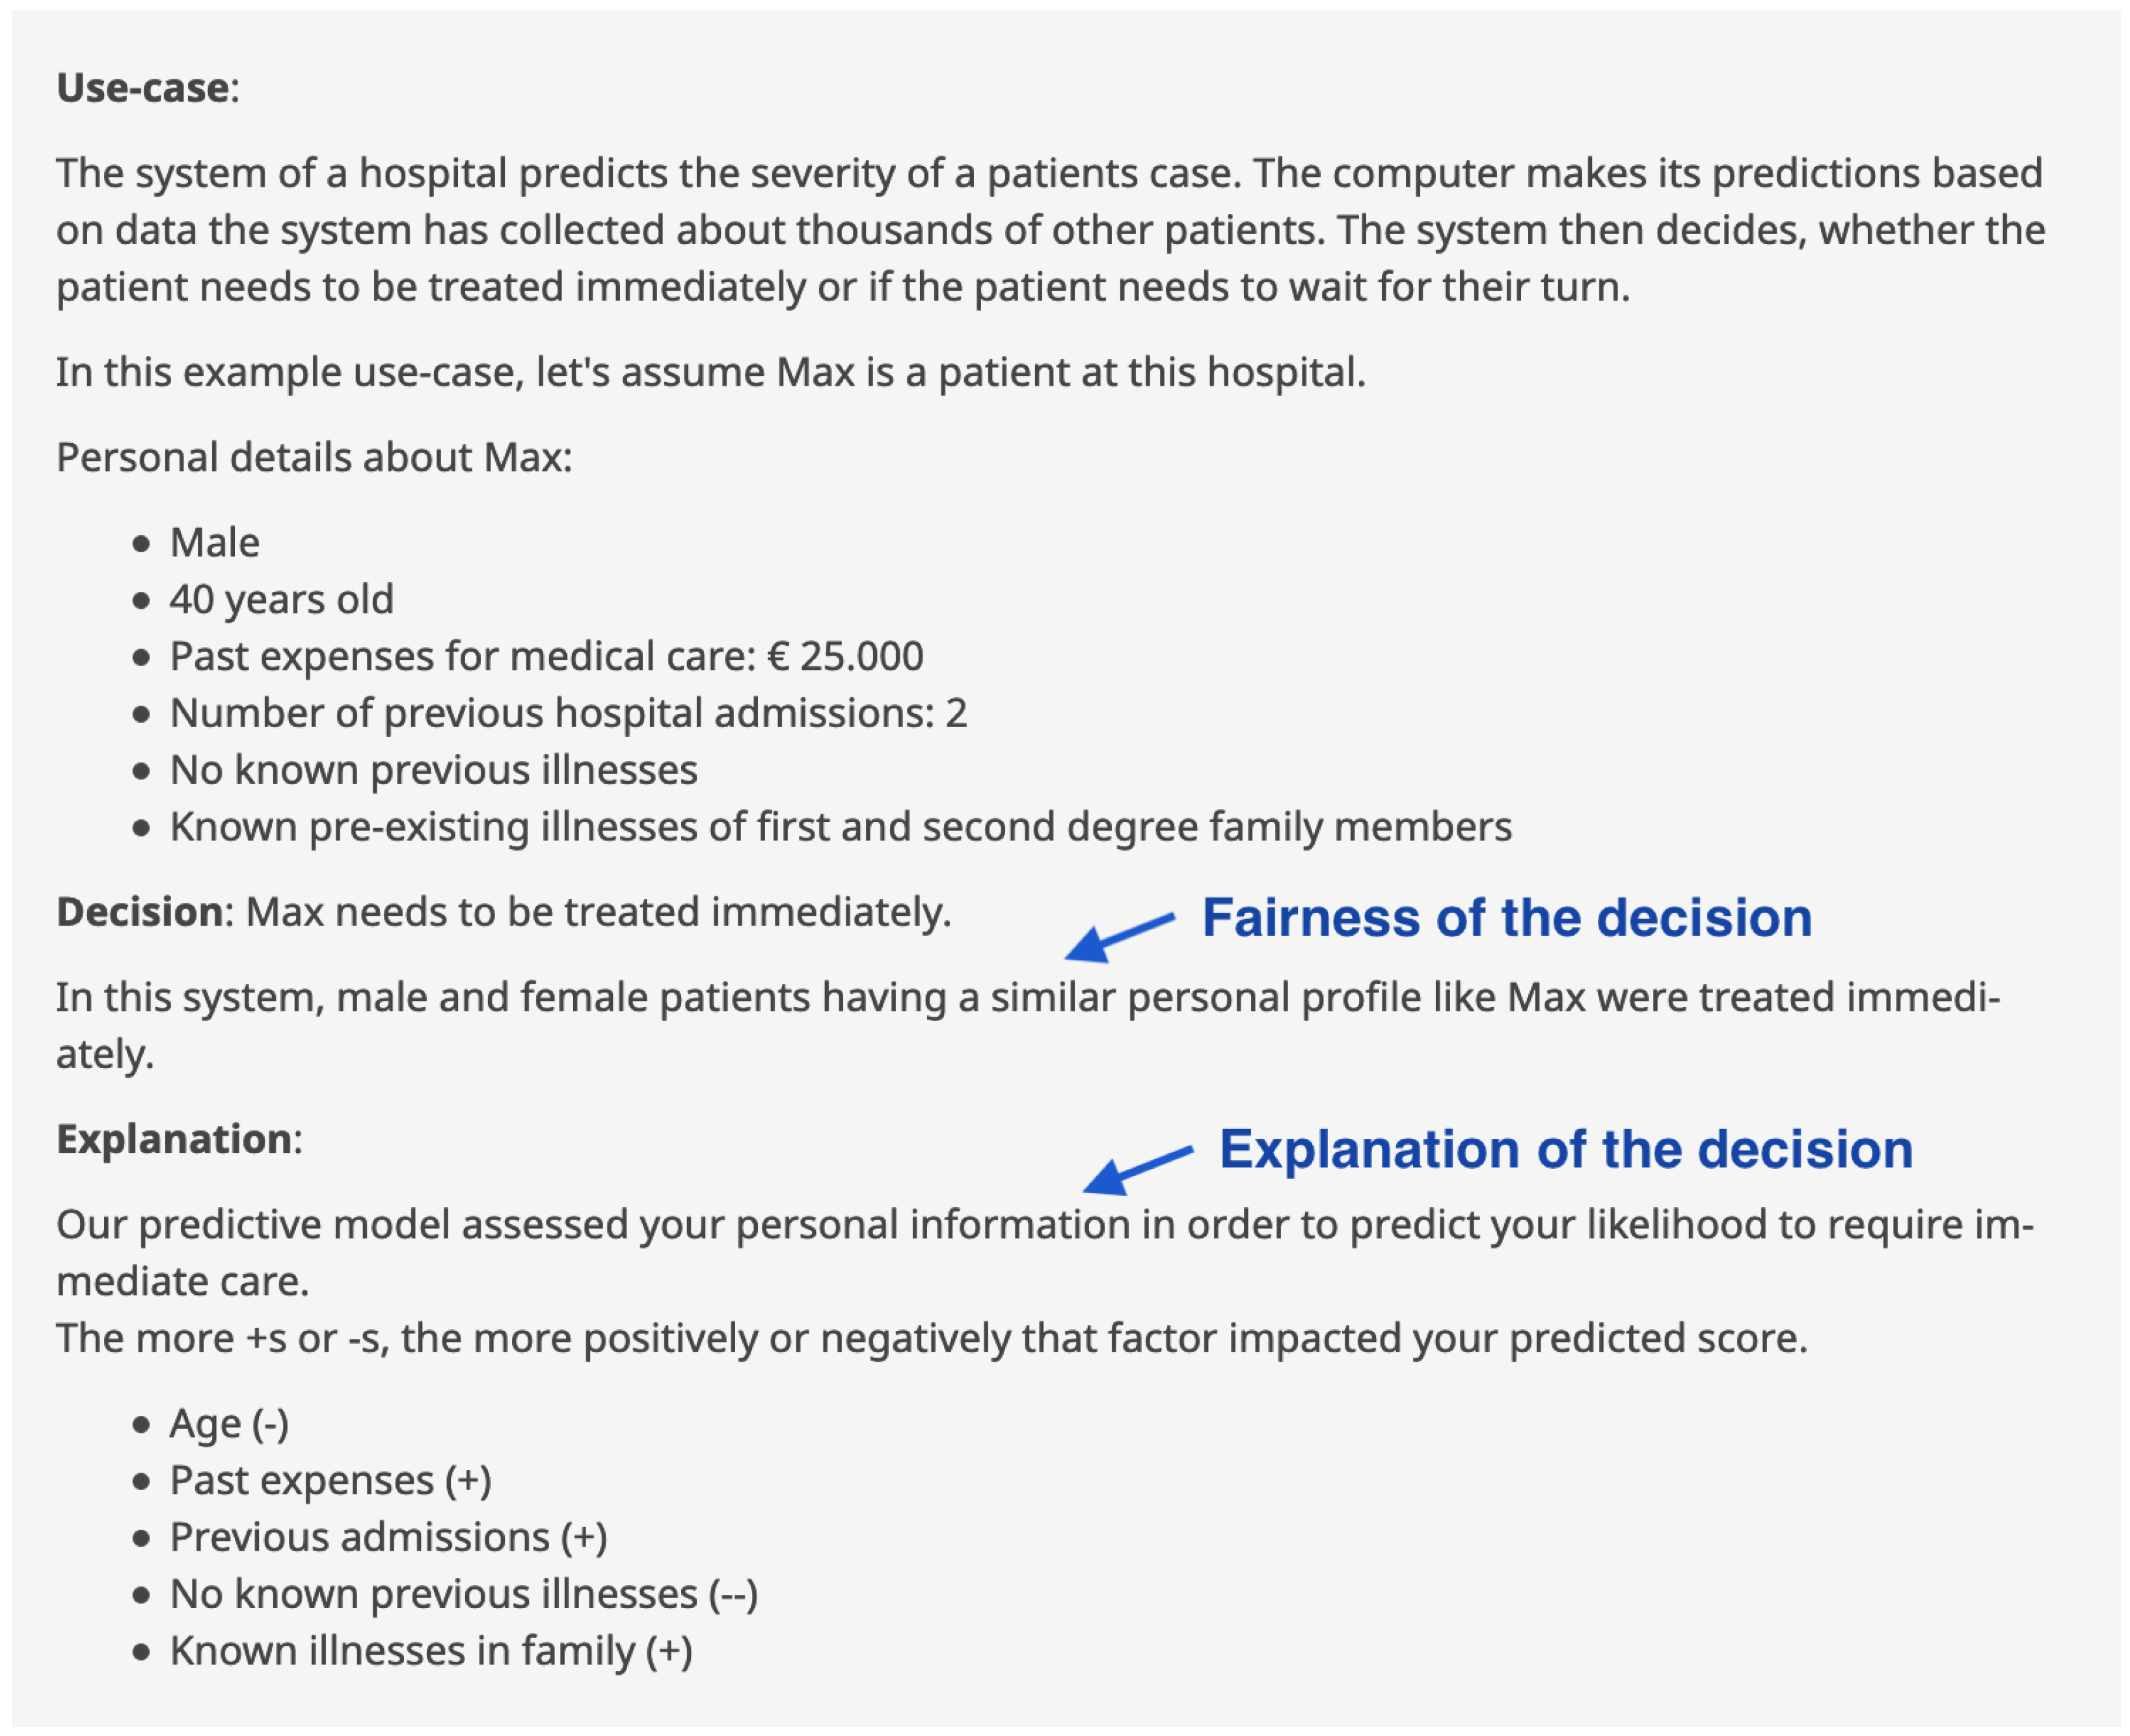Click the blue 'Fairness of the decision' annotation
The height and width of the screenshot is (1736, 2130).
pyautogui.click(x=1506, y=918)
